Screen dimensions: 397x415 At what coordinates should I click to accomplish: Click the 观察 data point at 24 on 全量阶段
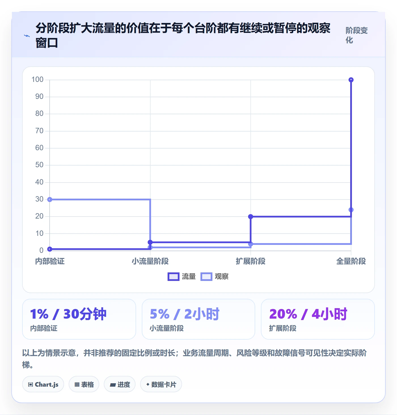point(351,210)
